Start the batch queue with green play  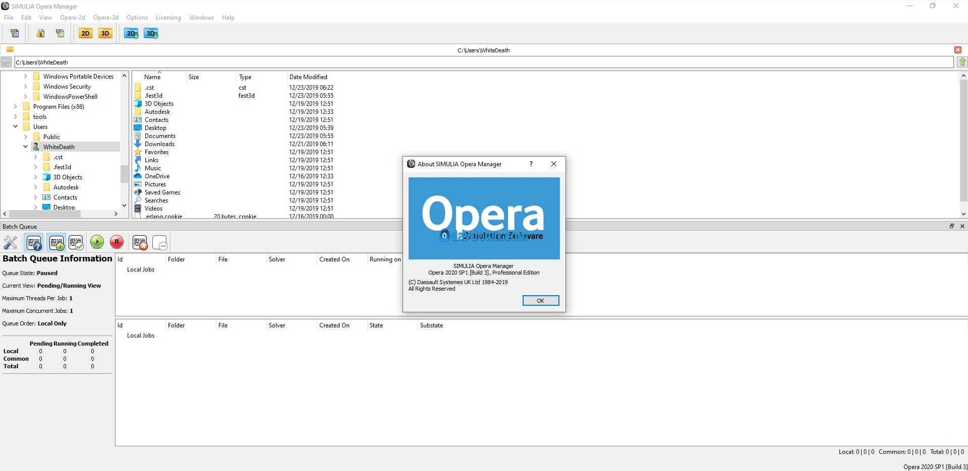[x=97, y=242]
